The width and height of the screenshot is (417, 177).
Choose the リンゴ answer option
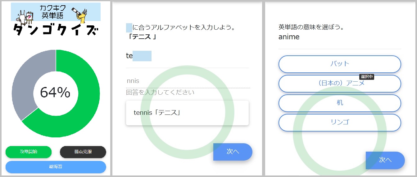point(340,123)
